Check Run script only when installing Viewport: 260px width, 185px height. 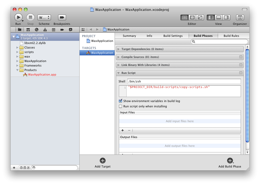(x=120, y=106)
